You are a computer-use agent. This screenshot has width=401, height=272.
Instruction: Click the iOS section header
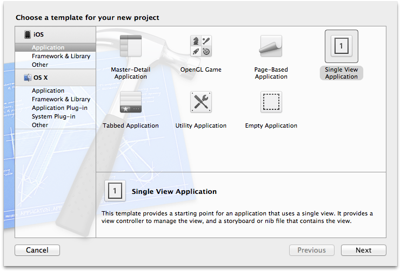tap(55, 34)
